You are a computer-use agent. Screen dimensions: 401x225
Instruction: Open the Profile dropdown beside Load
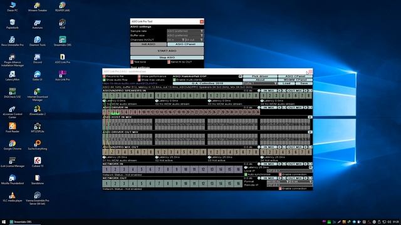[260, 83]
